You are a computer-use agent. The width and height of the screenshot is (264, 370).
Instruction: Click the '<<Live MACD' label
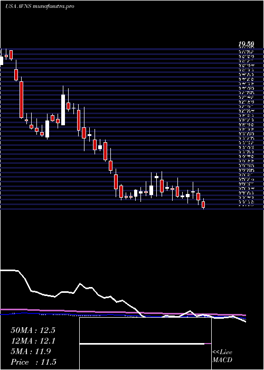pyautogui.click(x=222, y=356)
